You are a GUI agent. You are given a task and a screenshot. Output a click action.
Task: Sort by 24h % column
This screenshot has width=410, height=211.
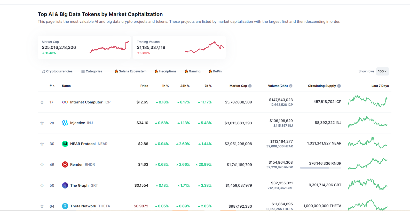click(185, 86)
